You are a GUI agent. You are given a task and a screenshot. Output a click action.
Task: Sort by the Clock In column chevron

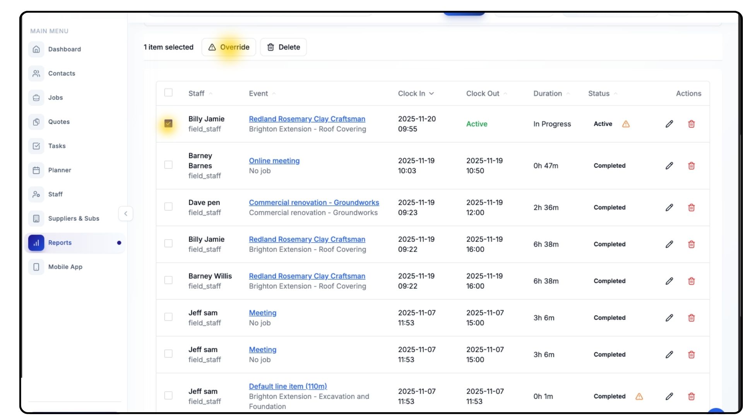pos(431,93)
